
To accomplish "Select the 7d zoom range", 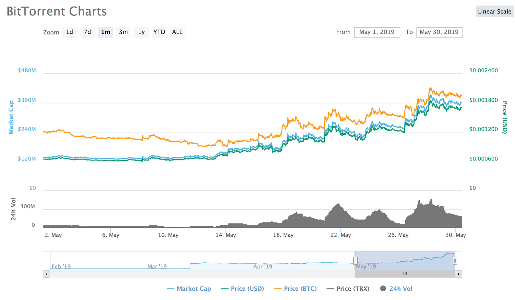I will tap(88, 32).
